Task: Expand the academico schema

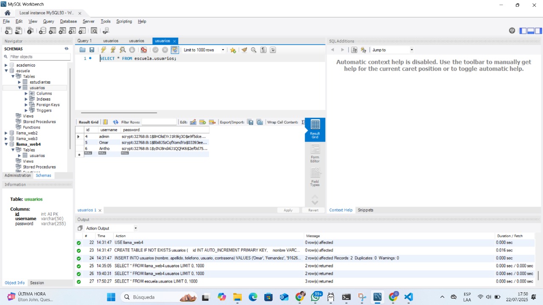Action: pyautogui.click(x=6, y=65)
